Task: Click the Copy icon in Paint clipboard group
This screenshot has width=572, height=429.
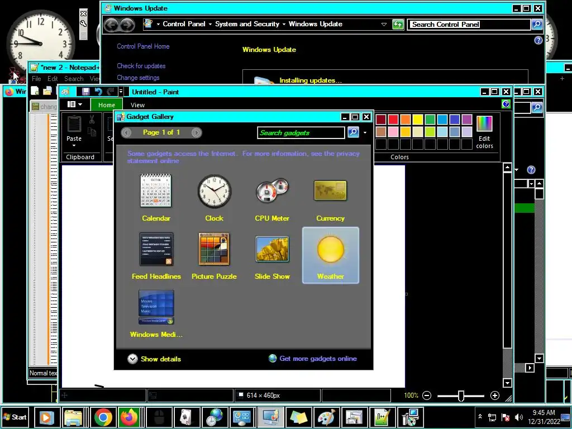Action: point(92,132)
